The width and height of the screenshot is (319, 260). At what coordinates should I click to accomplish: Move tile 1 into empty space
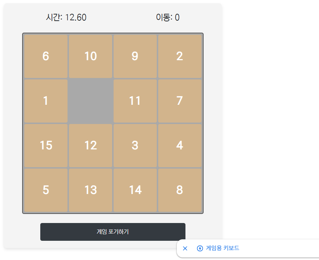point(46,101)
